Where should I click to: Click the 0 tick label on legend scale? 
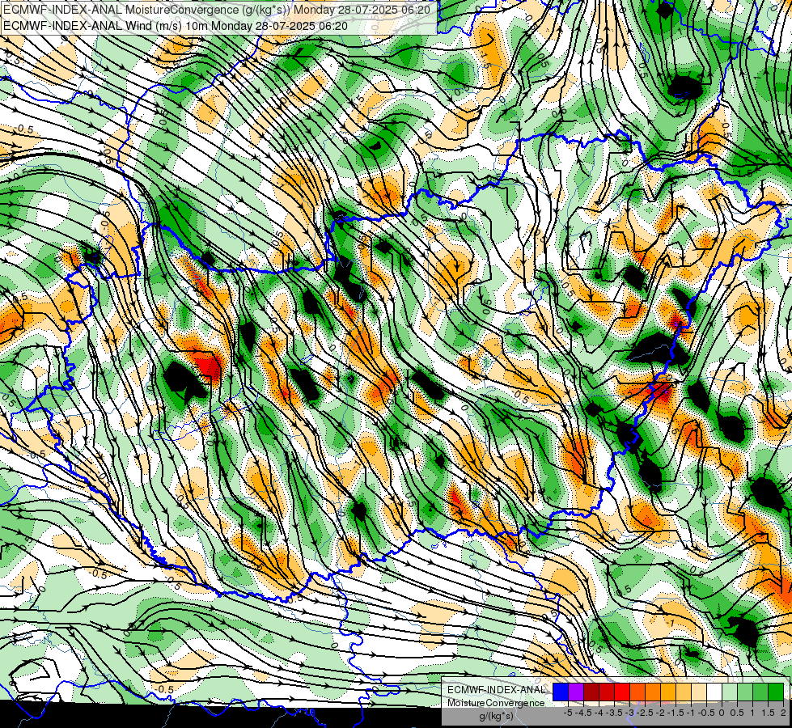tap(722, 713)
